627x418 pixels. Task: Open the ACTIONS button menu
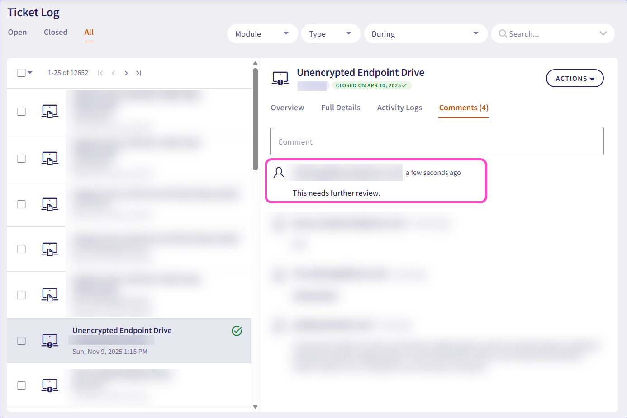coord(575,78)
